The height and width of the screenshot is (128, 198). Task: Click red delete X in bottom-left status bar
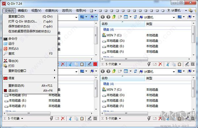(x=63, y=118)
